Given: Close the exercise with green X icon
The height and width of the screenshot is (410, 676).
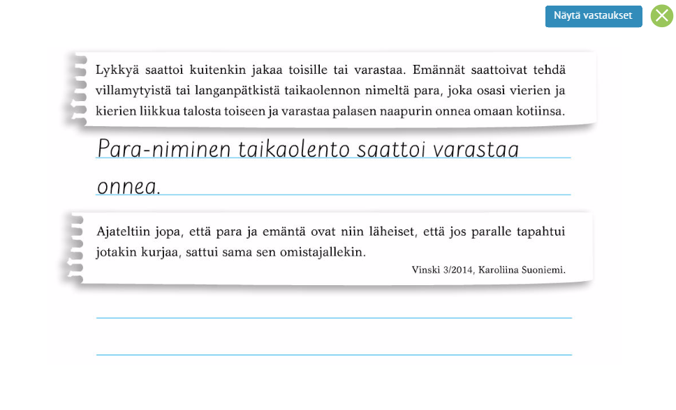Looking at the screenshot, I should point(661,16).
